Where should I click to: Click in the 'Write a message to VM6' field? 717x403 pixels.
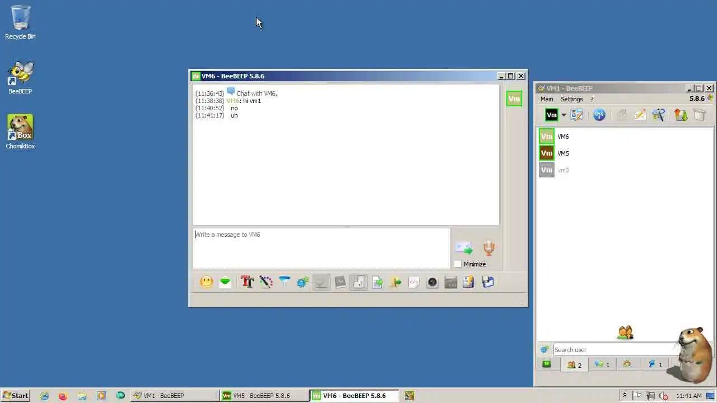[322, 248]
